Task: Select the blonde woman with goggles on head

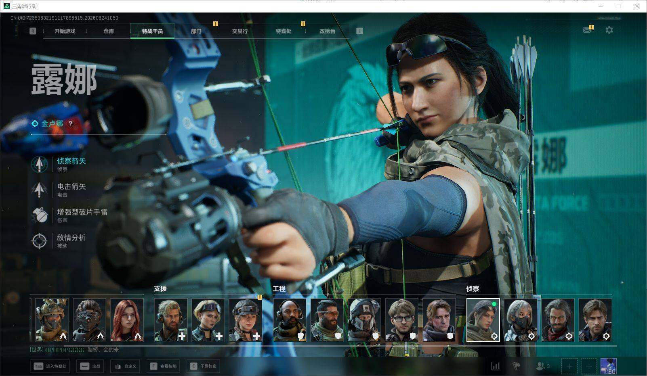Action: coord(208,320)
